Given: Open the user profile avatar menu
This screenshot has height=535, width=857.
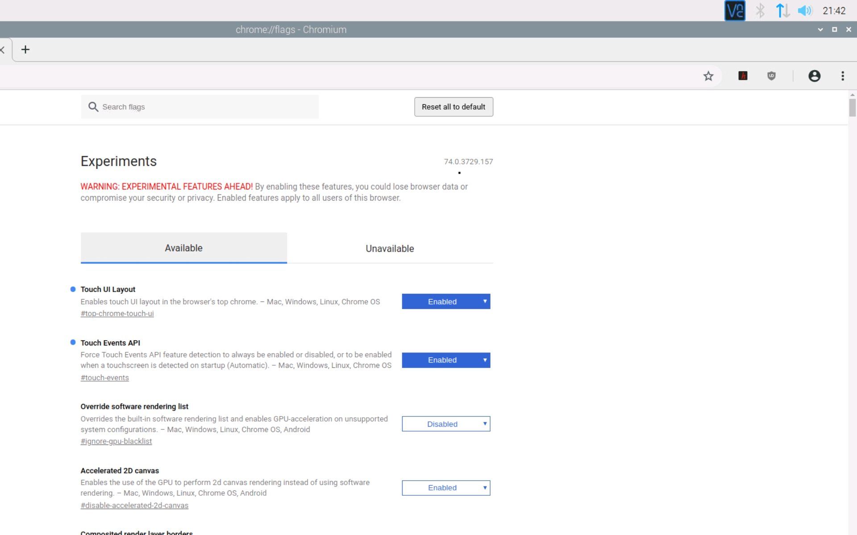Looking at the screenshot, I should click(814, 76).
